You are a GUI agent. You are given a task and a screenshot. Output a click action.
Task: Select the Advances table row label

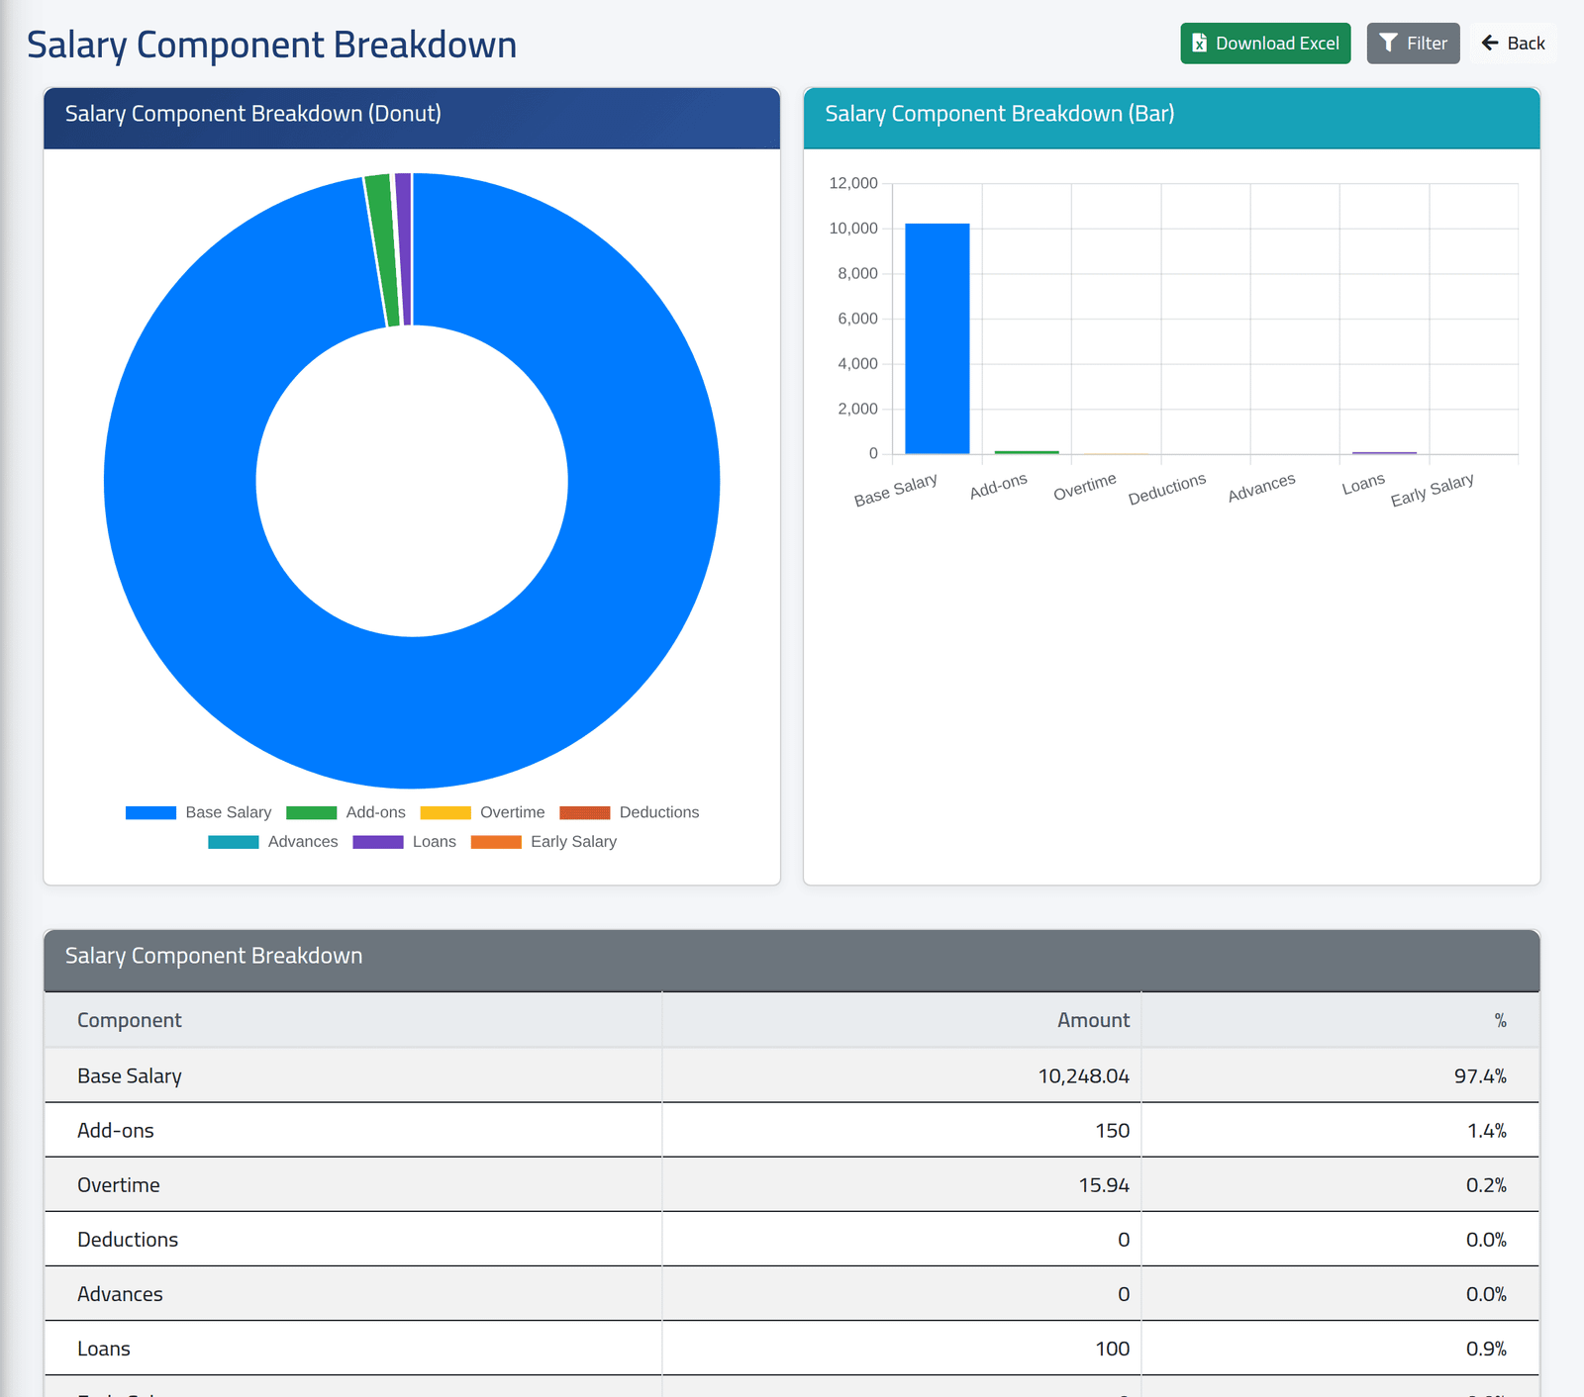tap(120, 1293)
